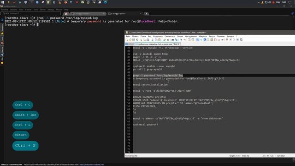This screenshot has height=166, width=295.
Task: Click the Find binoculars icon in Notepad++
Action: 172,40
